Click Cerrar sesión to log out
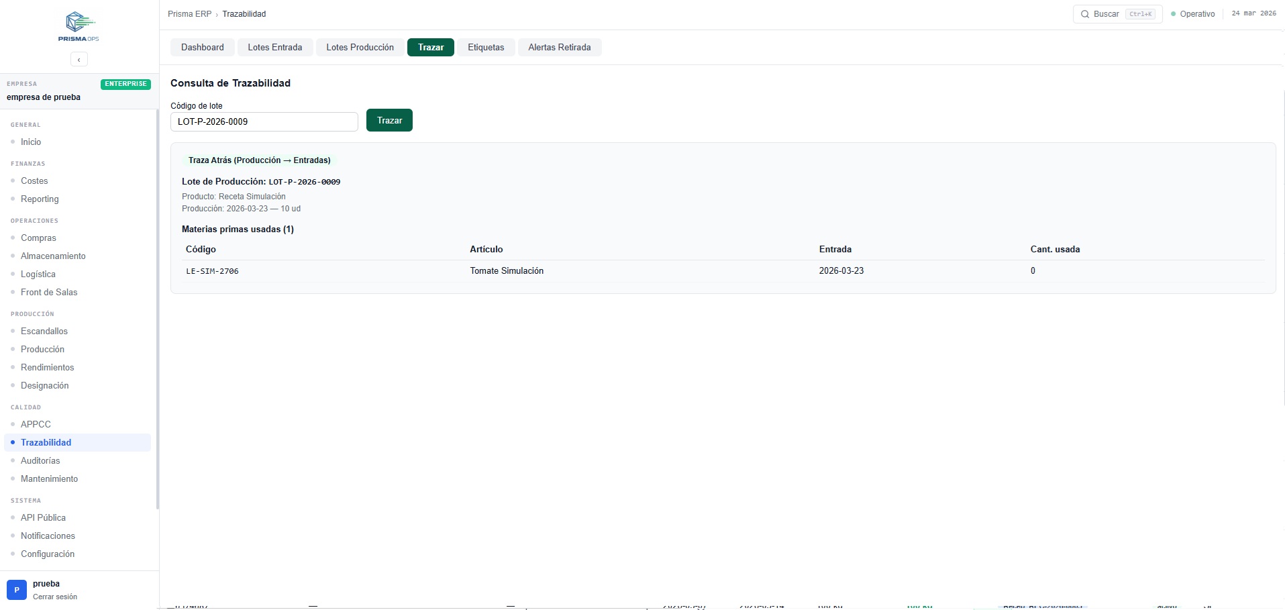The width and height of the screenshot is (1285, 610). tap(55, 597)
